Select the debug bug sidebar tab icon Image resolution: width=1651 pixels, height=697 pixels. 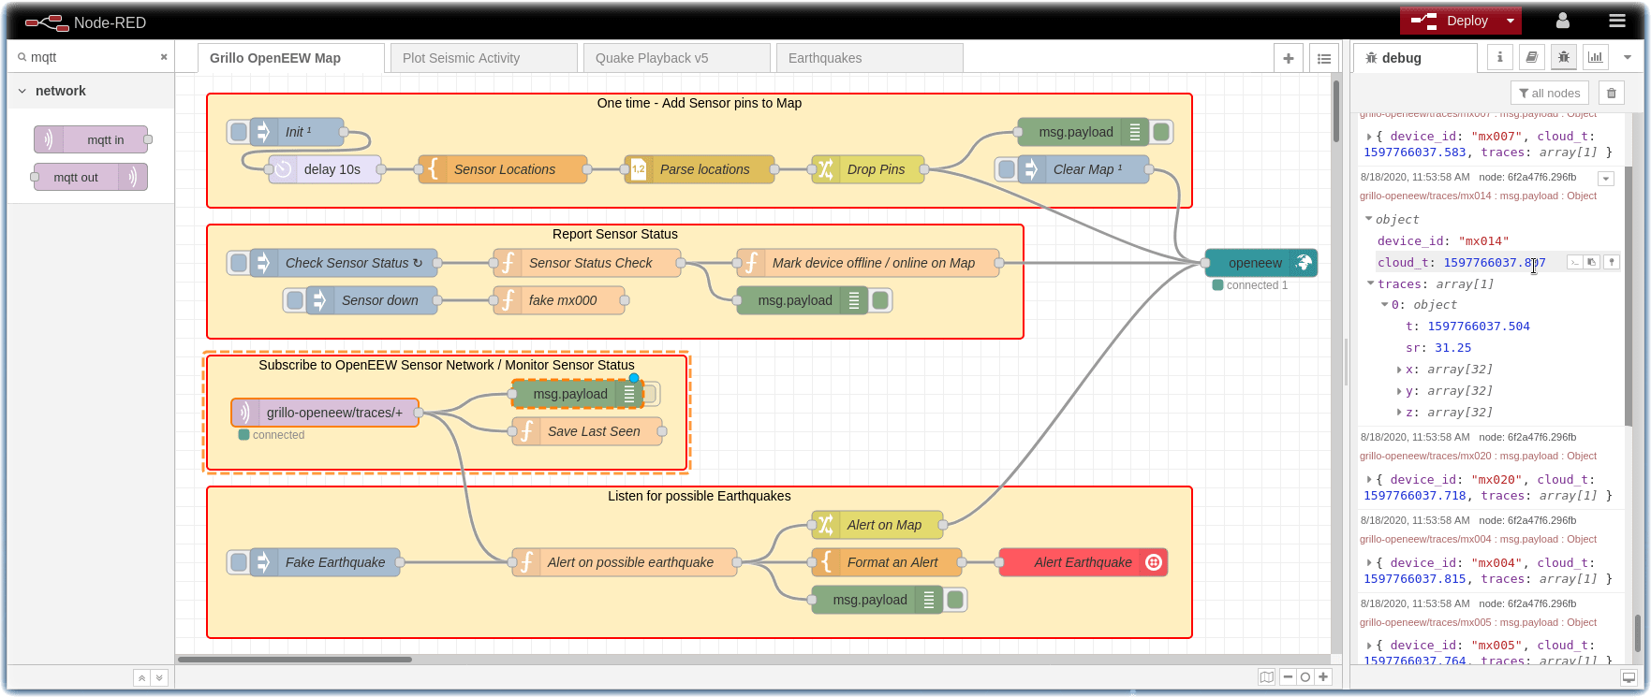point(1564,57)
